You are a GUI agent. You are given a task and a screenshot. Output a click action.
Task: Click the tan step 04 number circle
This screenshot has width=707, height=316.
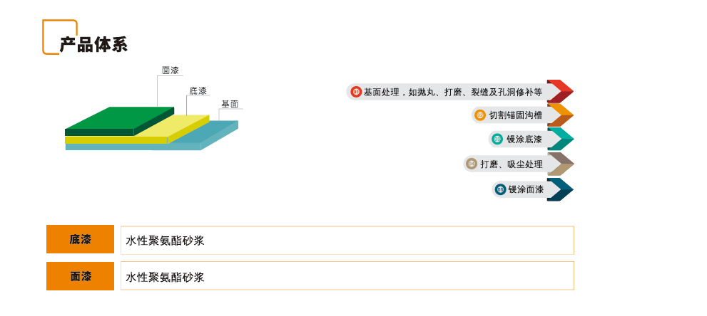pos(472,164)
